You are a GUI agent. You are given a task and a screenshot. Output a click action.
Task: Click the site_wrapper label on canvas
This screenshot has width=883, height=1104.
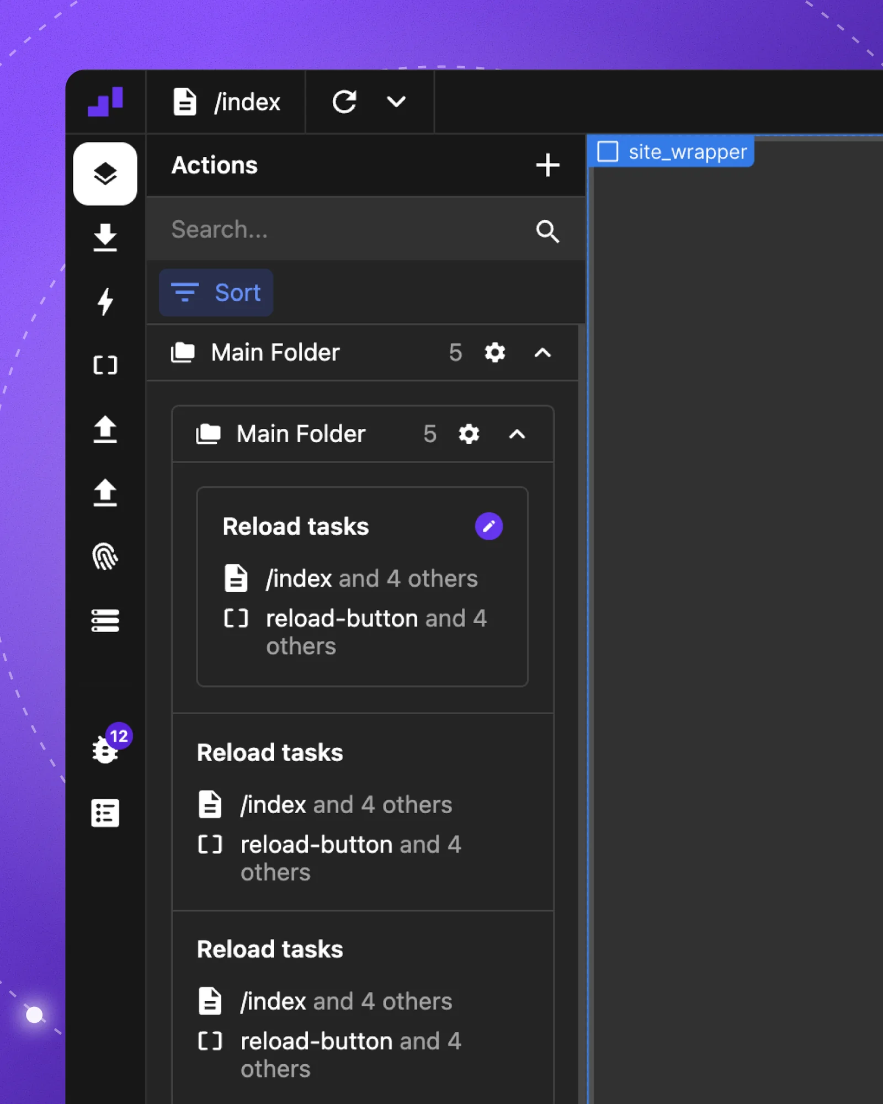688,151
